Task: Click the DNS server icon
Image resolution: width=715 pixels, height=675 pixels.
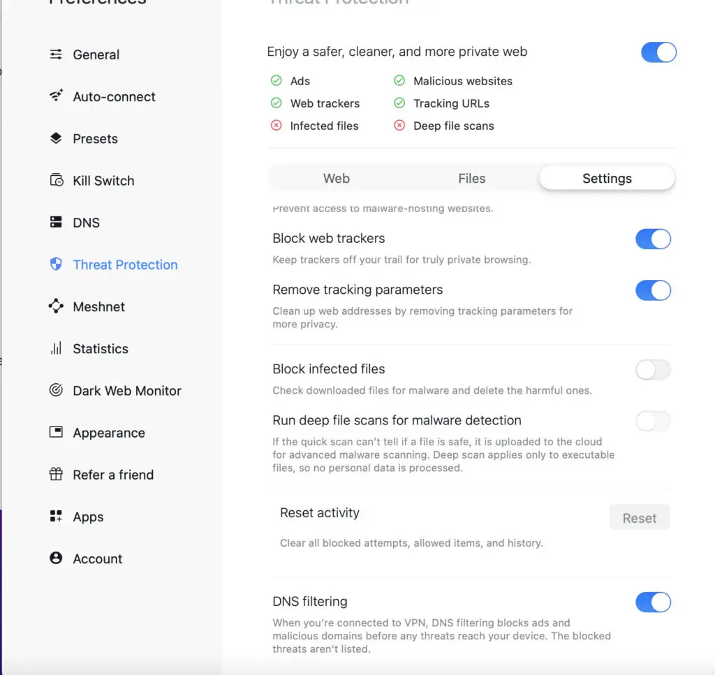Action: coord(56,222)
